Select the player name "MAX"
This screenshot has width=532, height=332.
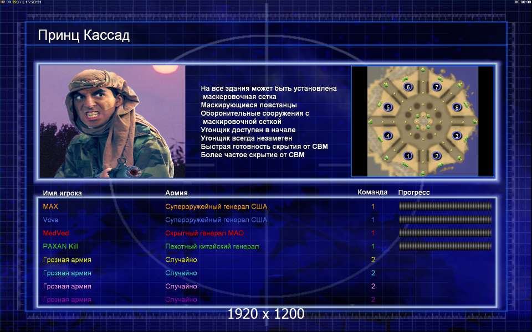pos(50,206)
